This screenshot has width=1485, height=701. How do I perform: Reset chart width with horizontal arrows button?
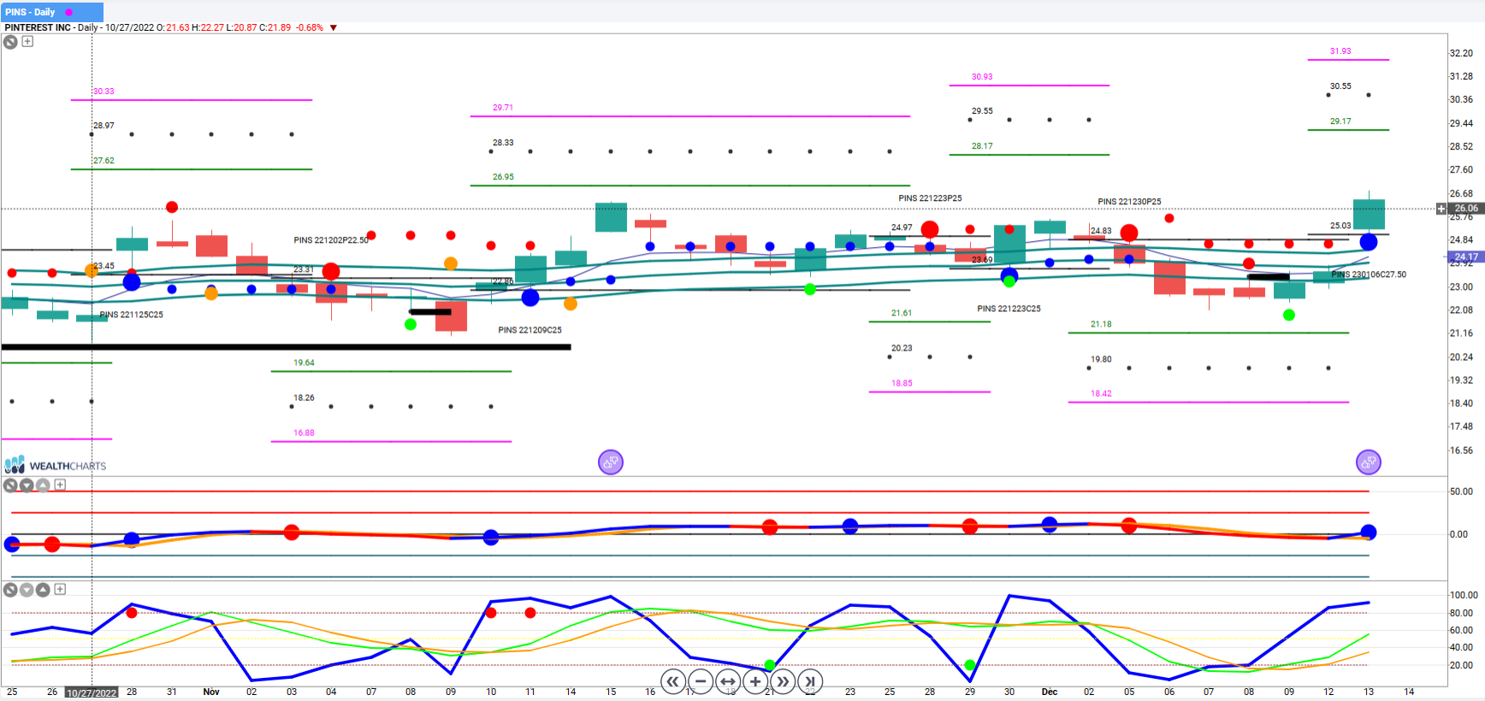click(728, 681)
